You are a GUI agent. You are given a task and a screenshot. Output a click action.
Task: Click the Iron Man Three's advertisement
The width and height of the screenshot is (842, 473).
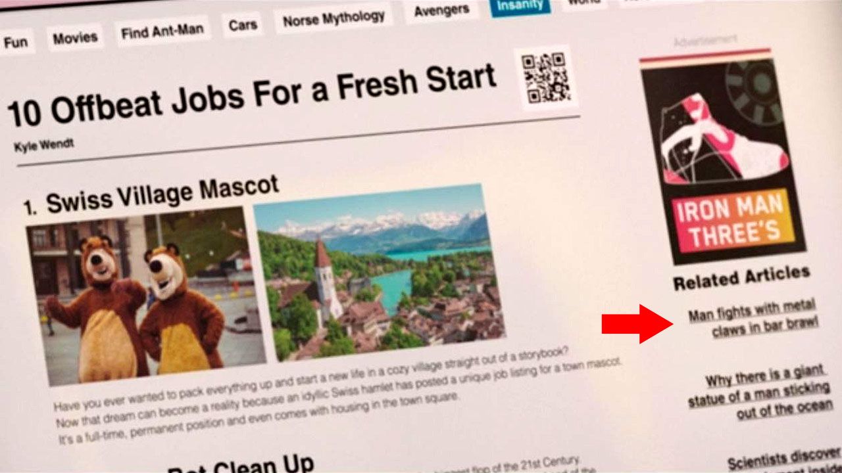coord(721,156)
